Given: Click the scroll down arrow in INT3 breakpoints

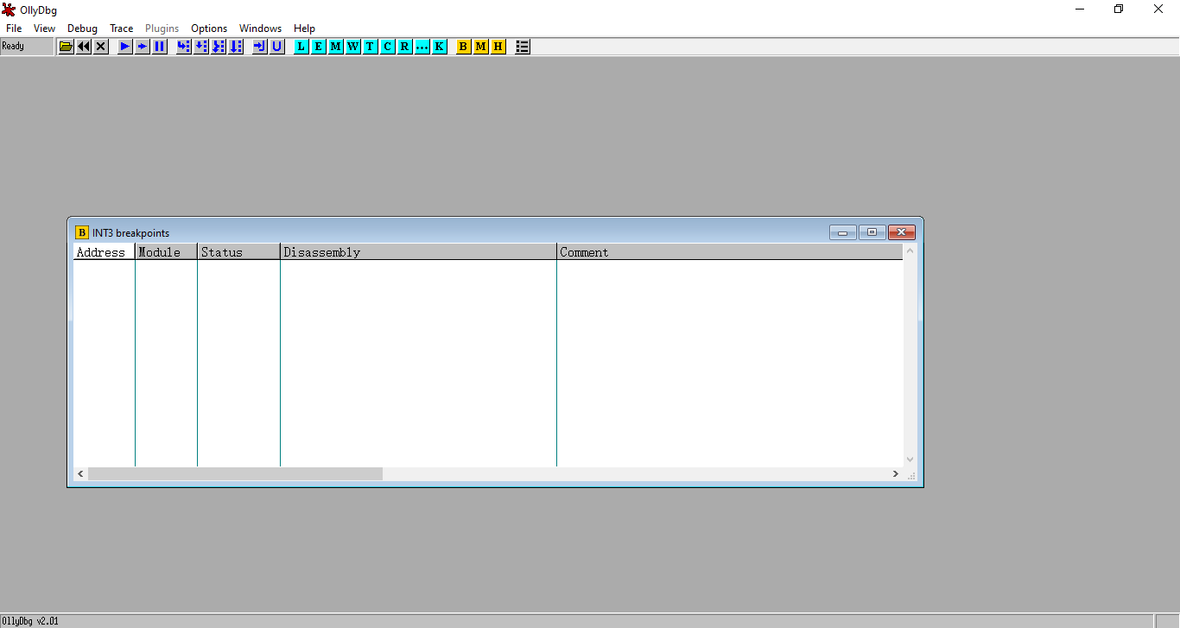Looking at the screenshot, I should click(910, 460).
